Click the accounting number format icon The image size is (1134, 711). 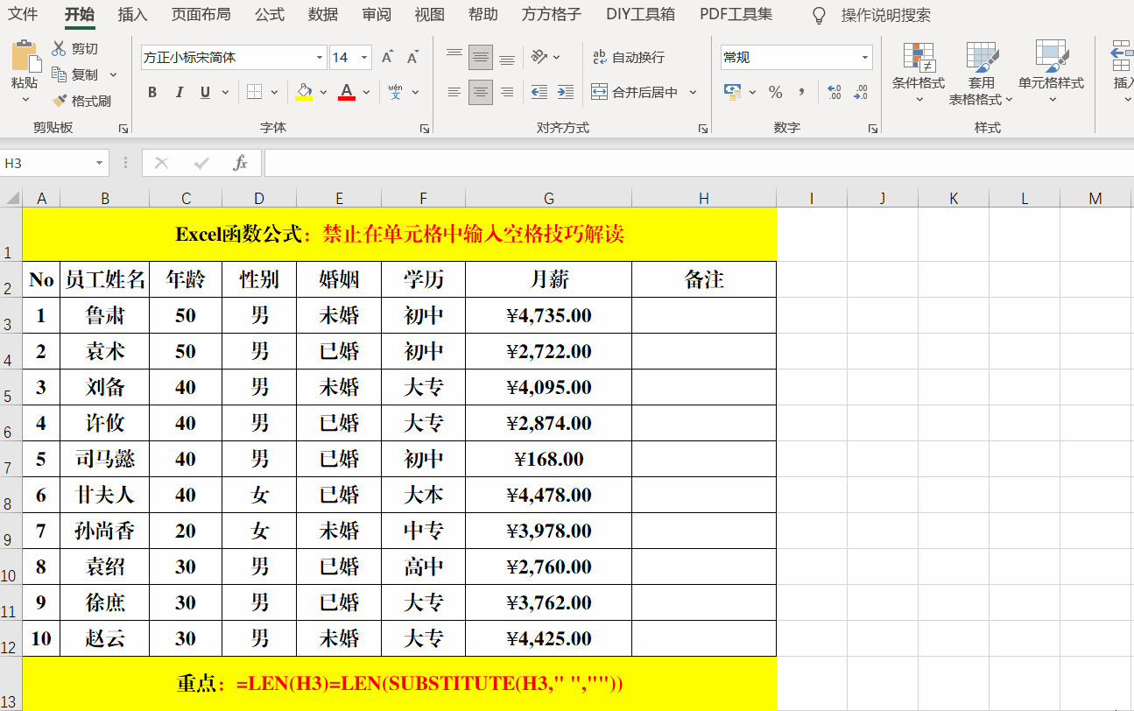click(733, 92)
